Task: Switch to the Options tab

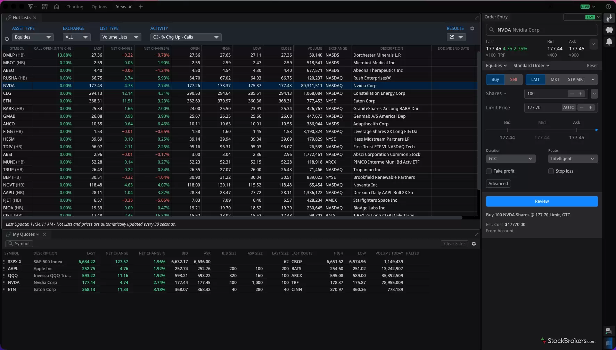Action: click(x=99, y=7)
